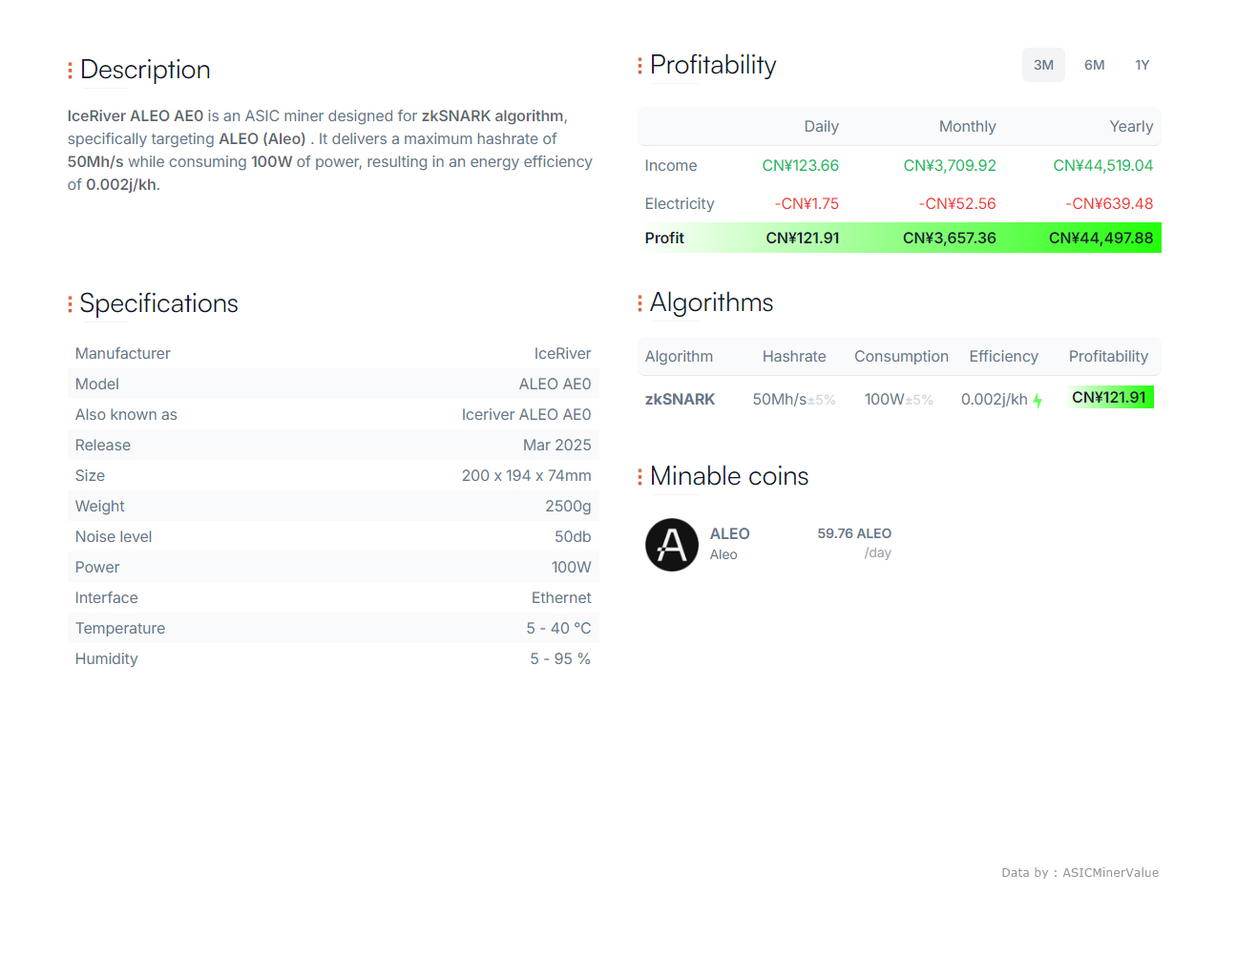Image resolution: width=1237 pixels, height=957 pixels.
Task: Click the Description section heading
Action: point(145,70)
